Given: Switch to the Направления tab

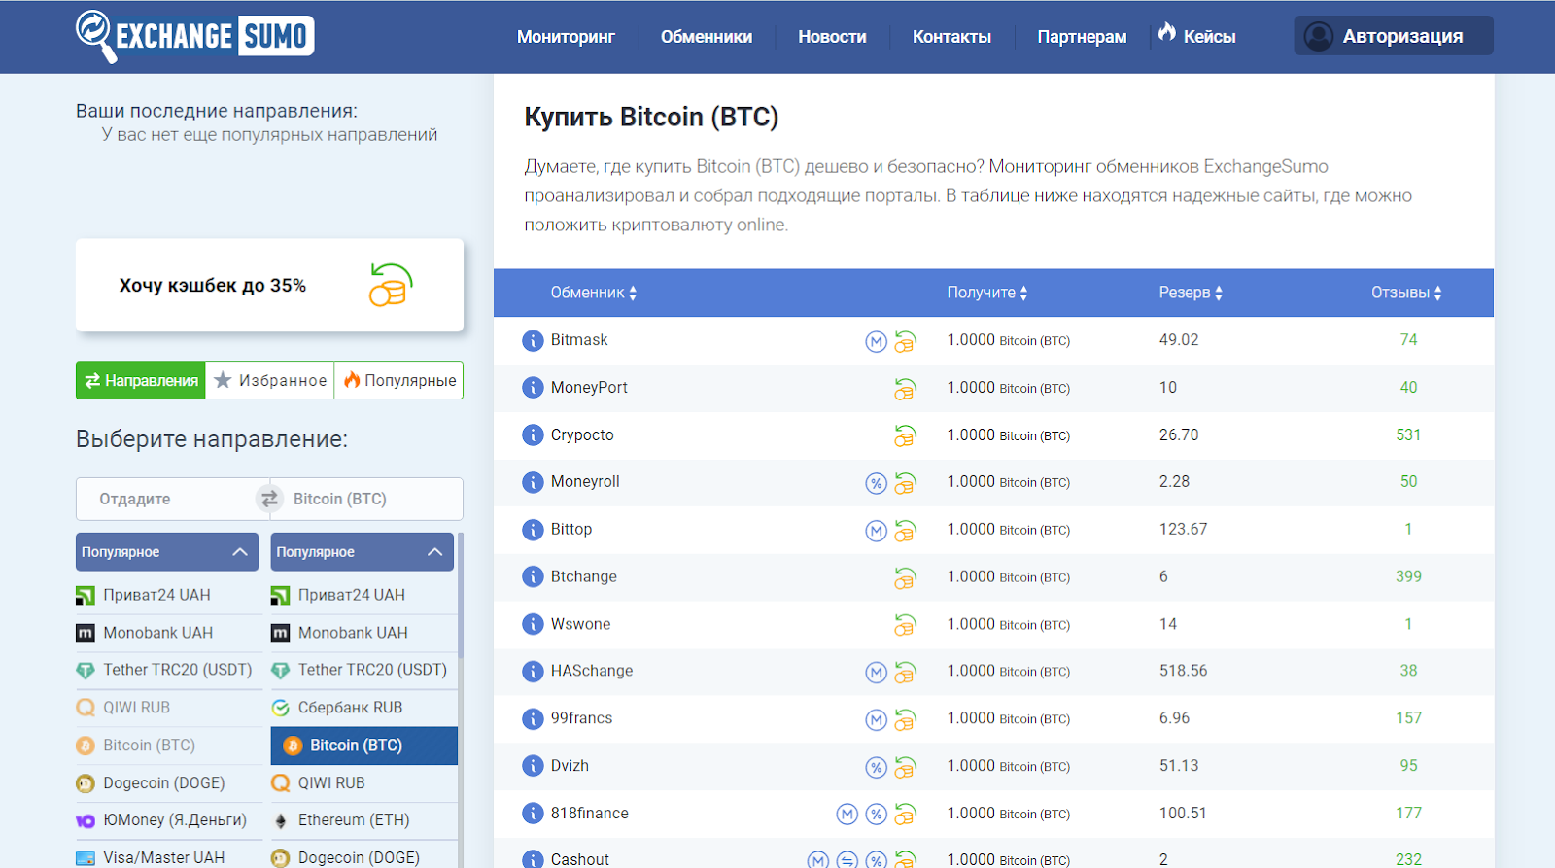Looking at the screenshot, I should click(x=141, y=380).
